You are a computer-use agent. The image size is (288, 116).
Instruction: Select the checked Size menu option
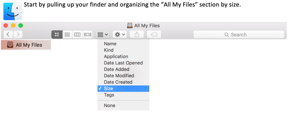(x=108, y=88)
